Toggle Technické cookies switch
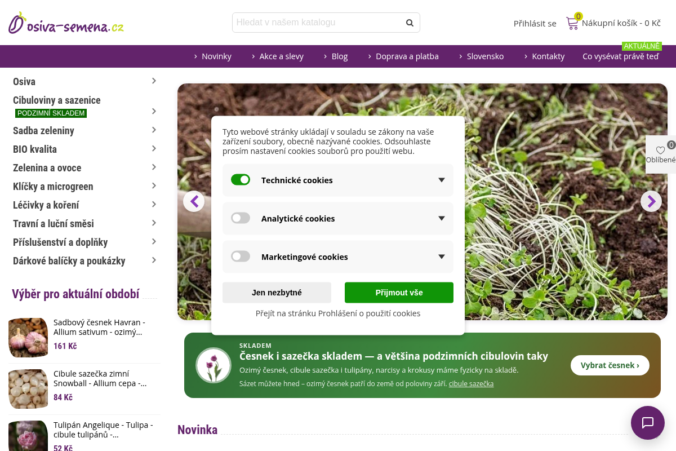This screenshot has height=451, width=676. 241,180
